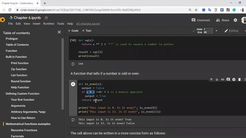Viewport: 246px width, 138px height.
Task: Jump to Your first function
Action: [x=22, y=100]
